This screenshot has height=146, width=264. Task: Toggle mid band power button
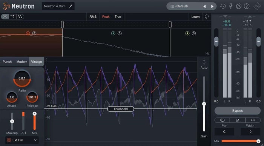(x=113, y=33)
